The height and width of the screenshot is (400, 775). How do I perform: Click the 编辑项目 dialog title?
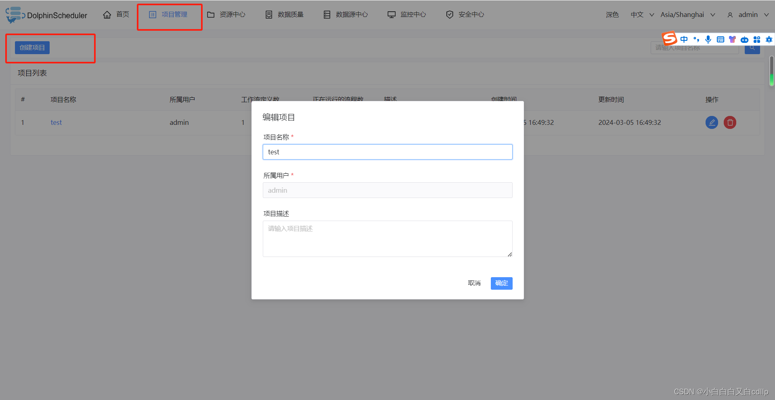coord(279,117)
